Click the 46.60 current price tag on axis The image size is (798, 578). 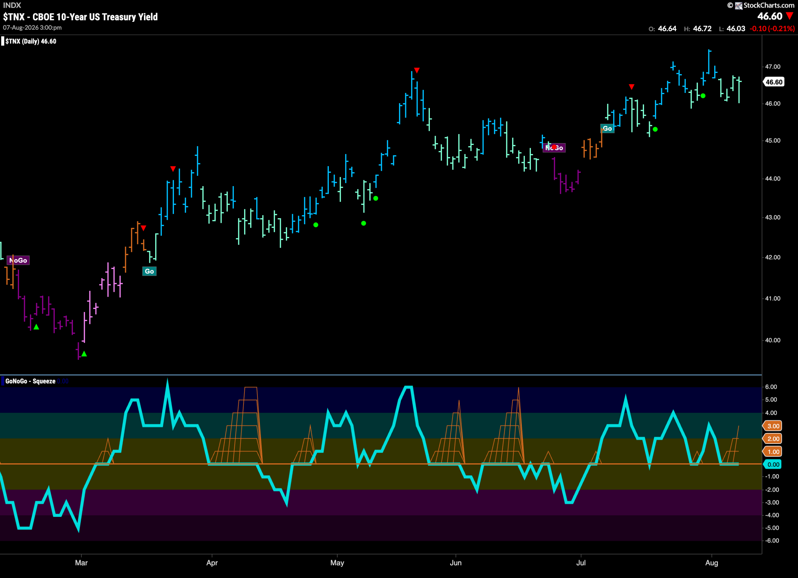coord(774,82)
